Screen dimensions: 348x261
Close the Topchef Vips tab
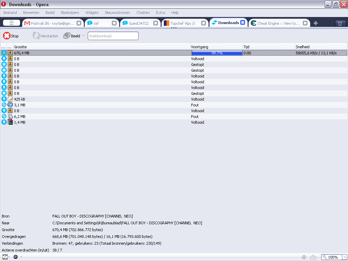(204, 23)
